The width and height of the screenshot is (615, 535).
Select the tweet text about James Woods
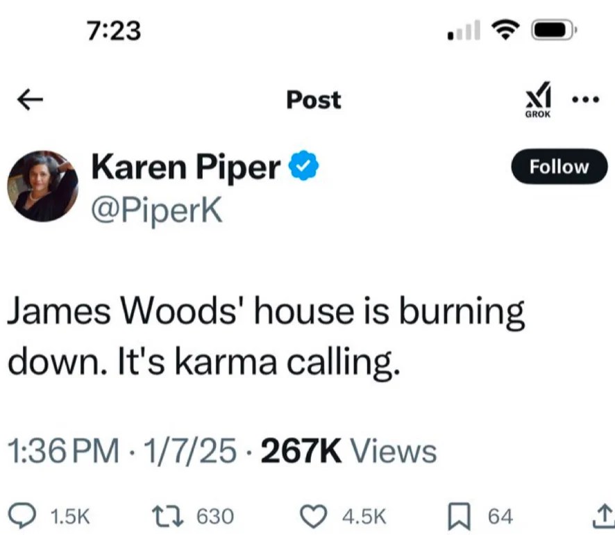(x=266, y=336)
